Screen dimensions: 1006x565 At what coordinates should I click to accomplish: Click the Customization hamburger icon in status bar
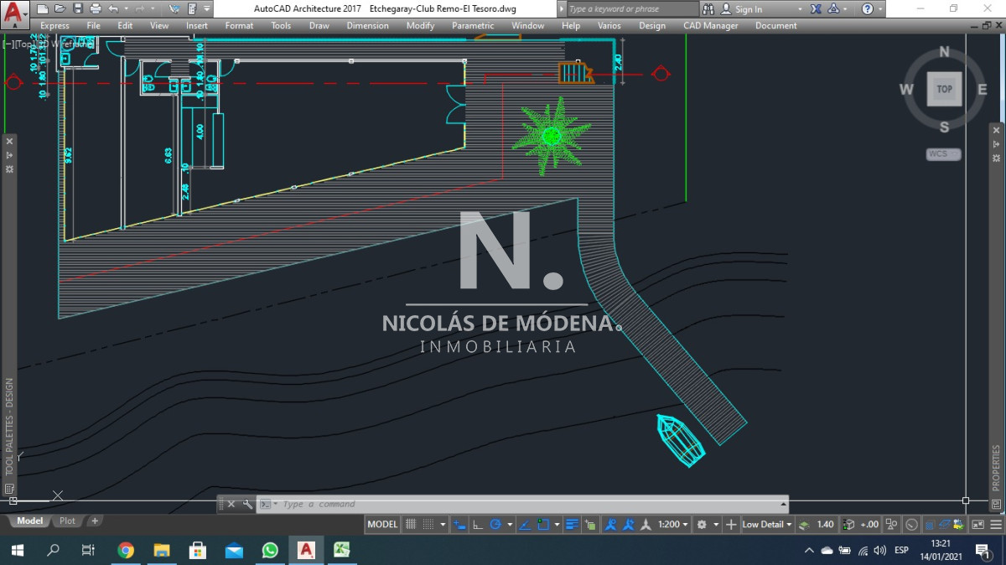(998, 525)
